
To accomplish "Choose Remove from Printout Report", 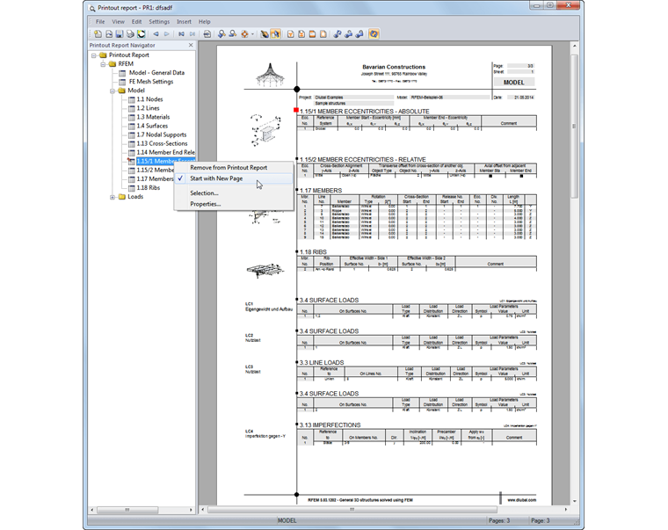I will tap(234, 168).
